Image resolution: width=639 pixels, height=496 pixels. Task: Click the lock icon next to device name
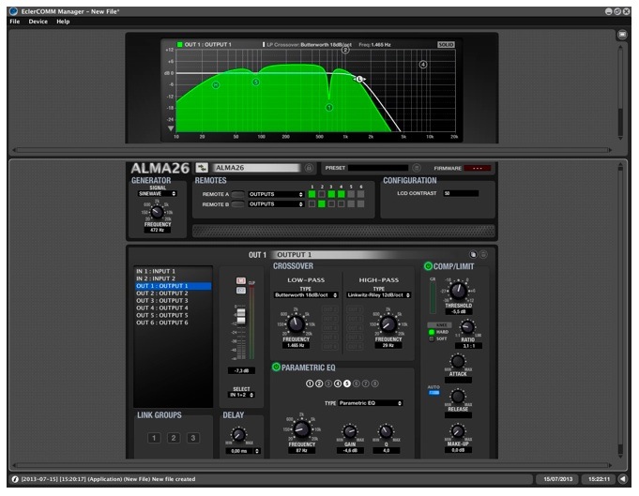[x=310, y=168]
